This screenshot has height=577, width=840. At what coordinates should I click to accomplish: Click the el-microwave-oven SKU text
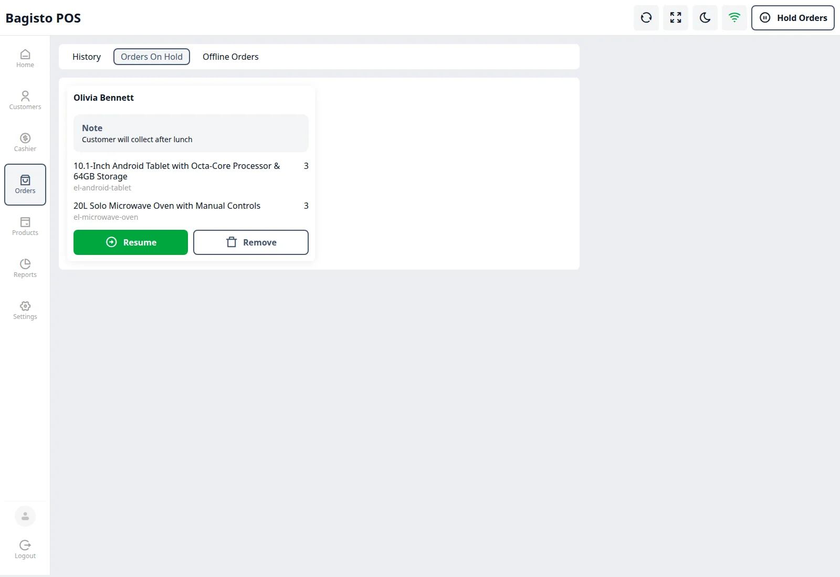click(106, 217)
